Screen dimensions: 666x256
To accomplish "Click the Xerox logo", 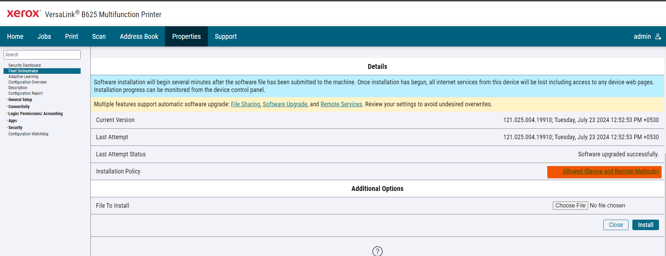I will tap(23, 14).
